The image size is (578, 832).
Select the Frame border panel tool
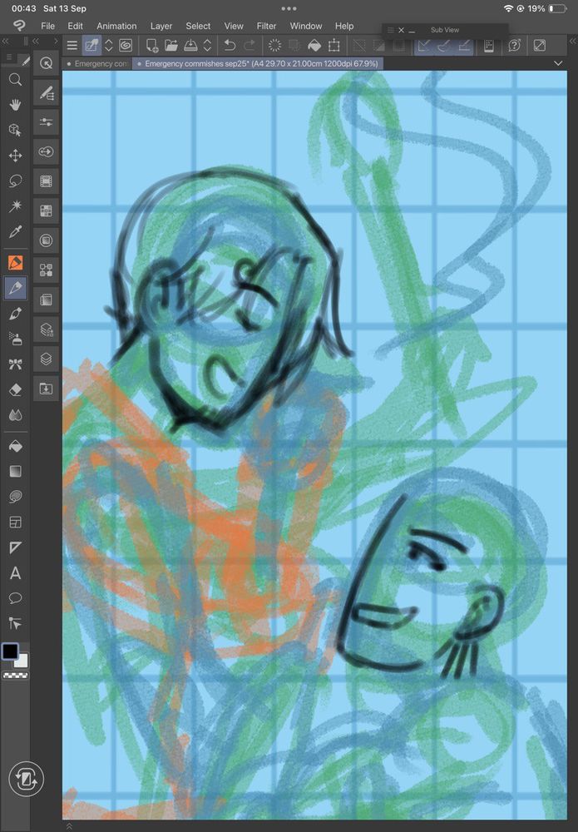pyautogui.click(x=15, y=522)
